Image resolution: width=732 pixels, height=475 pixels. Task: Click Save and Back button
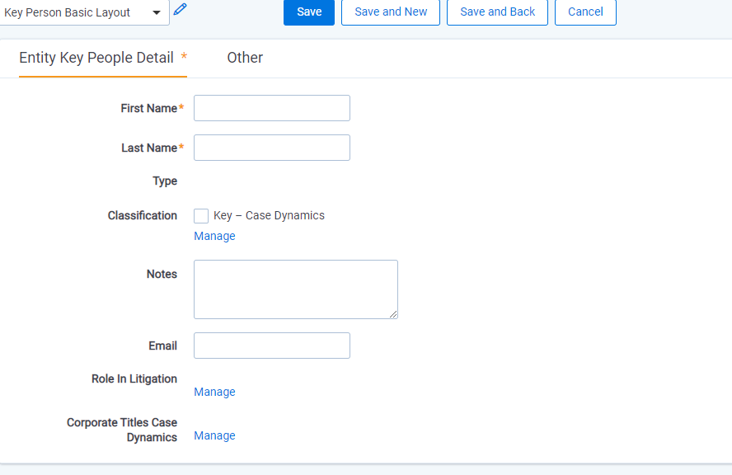(x=497, y=12)
